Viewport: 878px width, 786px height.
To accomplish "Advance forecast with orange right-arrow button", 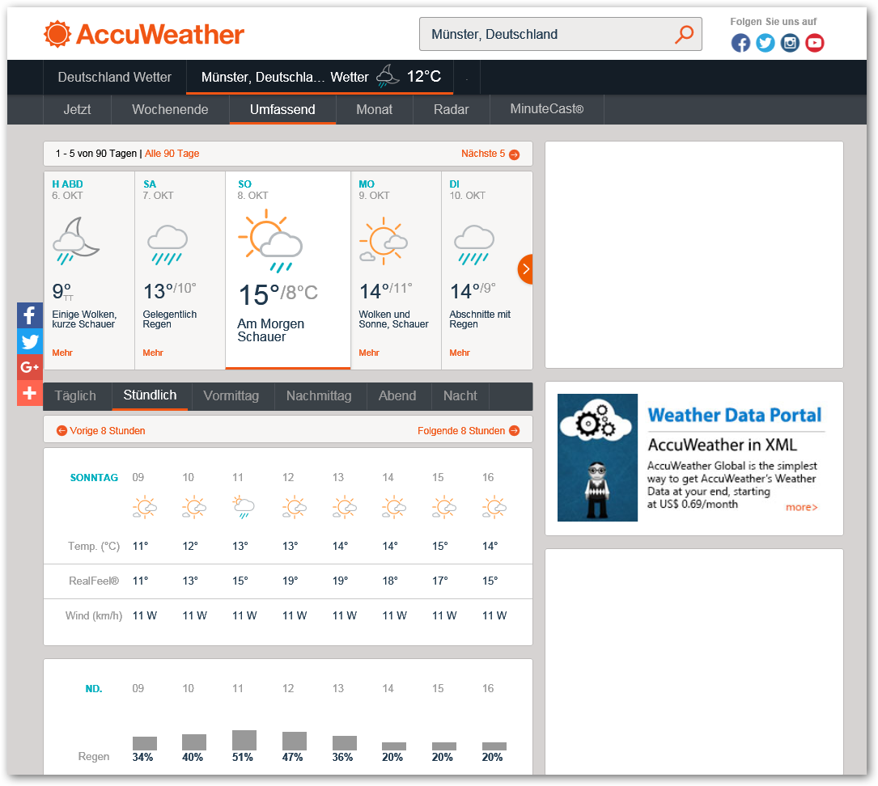I will pos(525,268).
